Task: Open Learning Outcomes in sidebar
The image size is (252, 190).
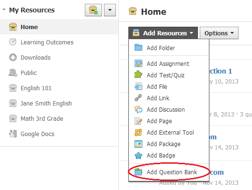Action: pos(47,42)
